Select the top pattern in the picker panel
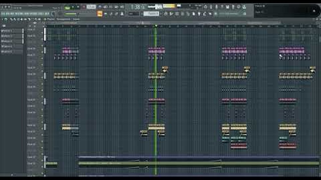321x180 pixels. pyautogui.click(x=12, y=31)
